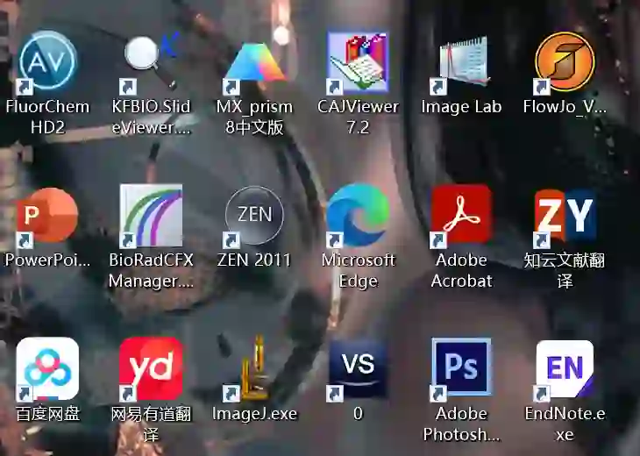Select the BioRadCFX Manager icon
This screenshot has width=640, height=456.
pos(151,216)
